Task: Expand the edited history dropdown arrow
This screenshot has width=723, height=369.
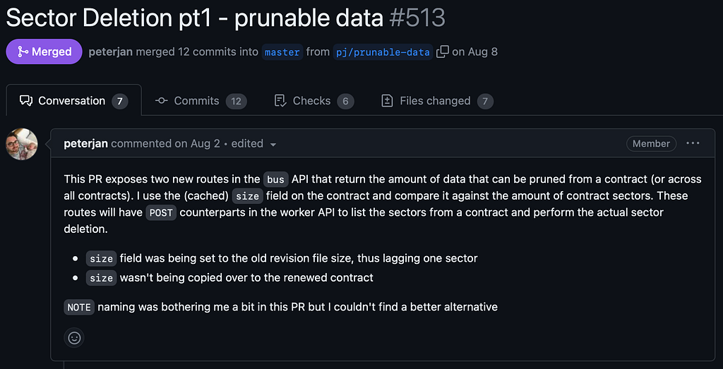Action: (x=273, y=144)
